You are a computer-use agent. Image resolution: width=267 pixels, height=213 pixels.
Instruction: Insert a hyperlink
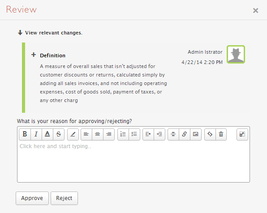pos(185,134)
